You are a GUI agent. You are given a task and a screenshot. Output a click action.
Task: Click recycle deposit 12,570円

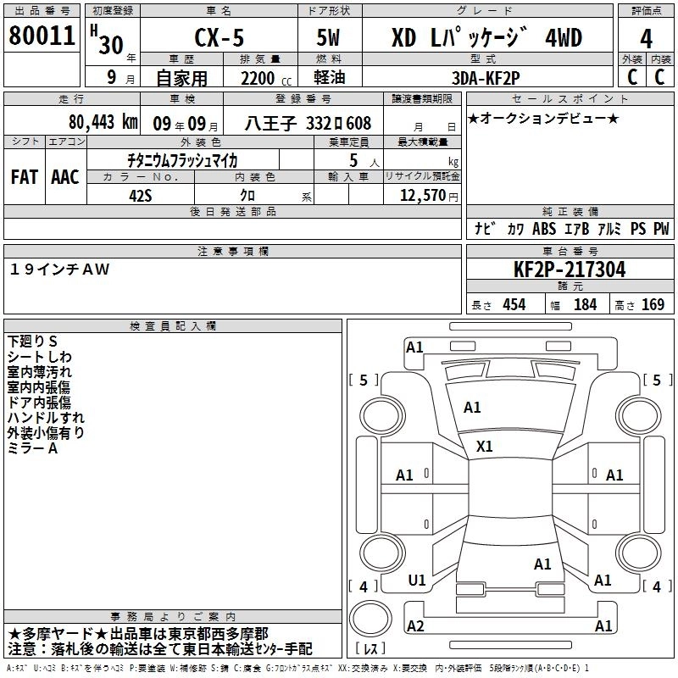(430, 196)
